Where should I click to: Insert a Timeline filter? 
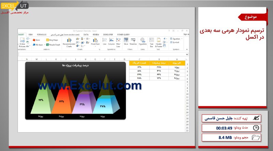click(133, 42)
